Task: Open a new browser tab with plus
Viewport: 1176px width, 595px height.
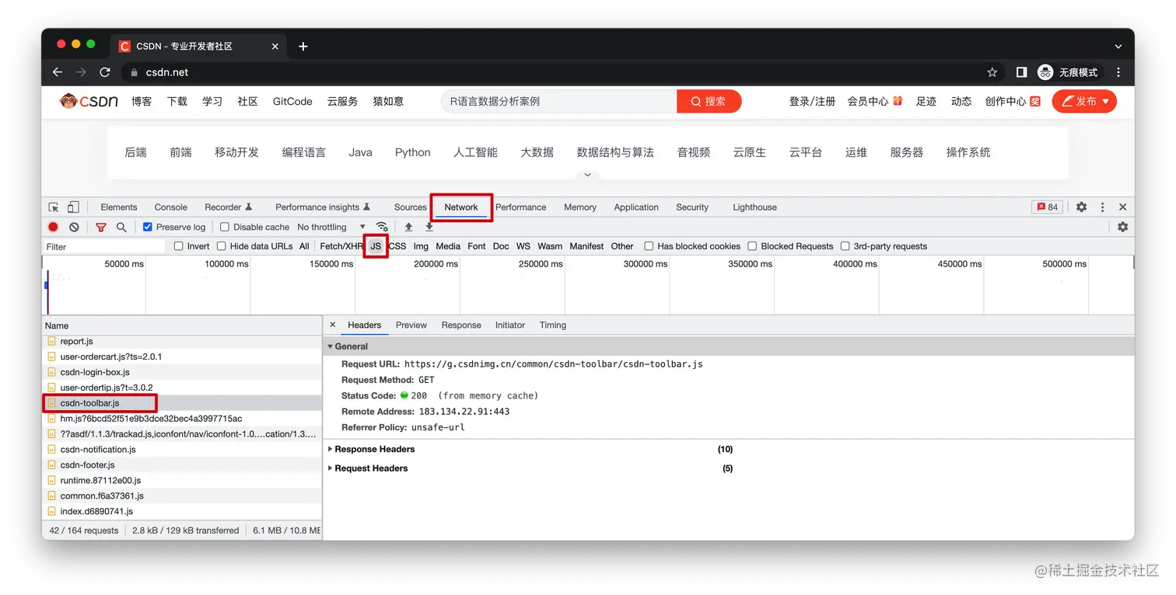Action: [303, 47]
